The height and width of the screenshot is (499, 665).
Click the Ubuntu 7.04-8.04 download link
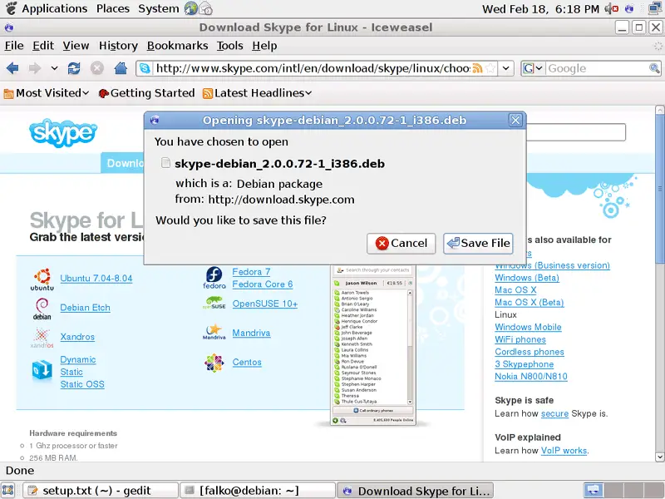[x=96, y=279]
